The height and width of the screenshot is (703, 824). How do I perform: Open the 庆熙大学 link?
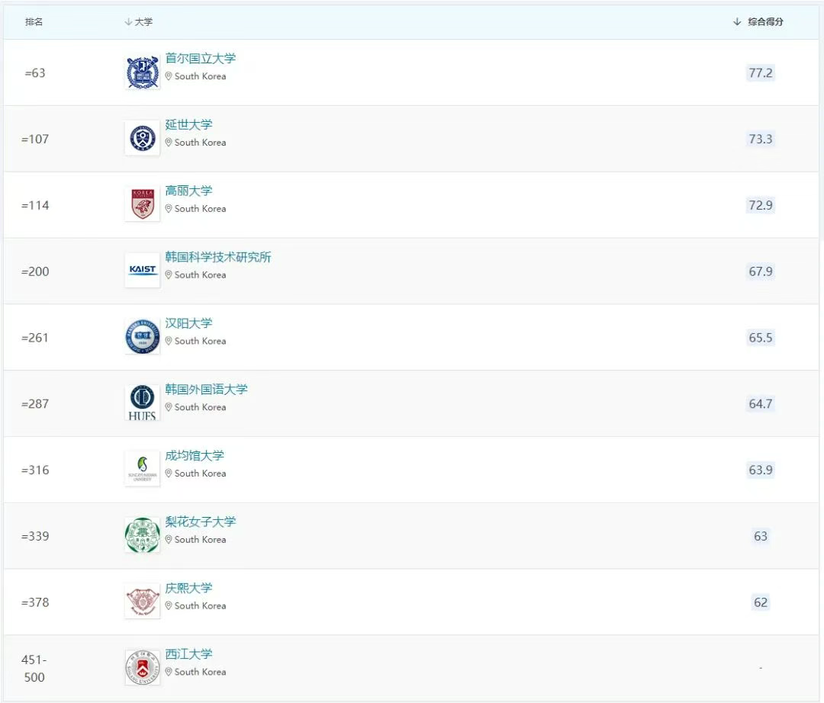pos(188,588)
